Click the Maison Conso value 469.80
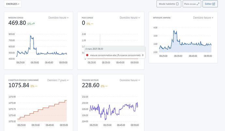Viewport: 225px width, 131px height. (17, 23)
